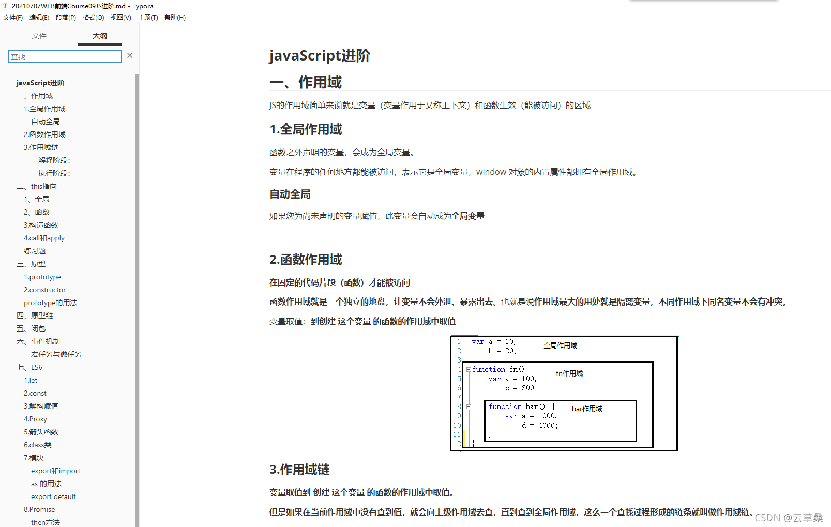This screenshot has height=527, width=831.
Task: Select then方法 outline item
Action: pyautogui.click(x=46, y=522)
